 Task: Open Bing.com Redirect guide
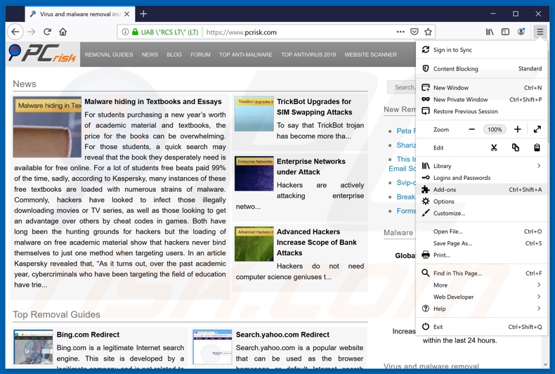click(88, 335)
